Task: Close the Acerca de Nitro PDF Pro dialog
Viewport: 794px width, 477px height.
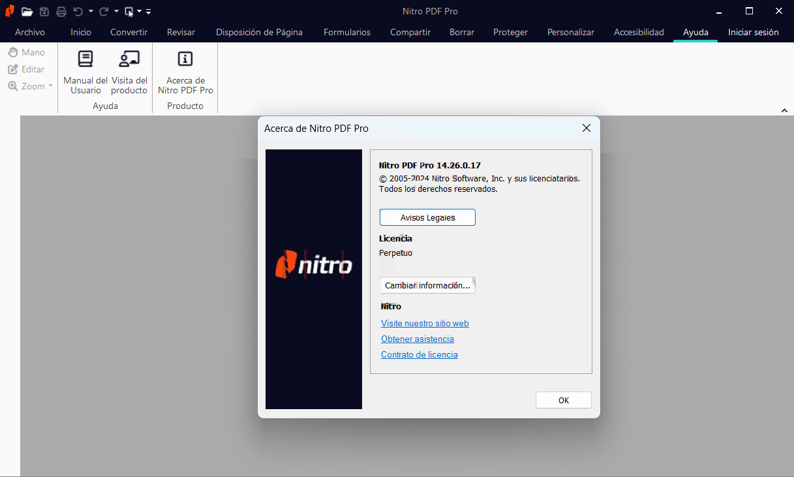Action: pyautogui.click(x=586, y=129)
